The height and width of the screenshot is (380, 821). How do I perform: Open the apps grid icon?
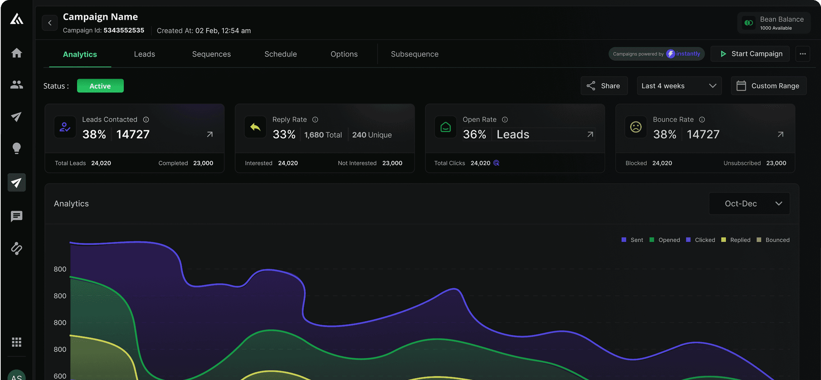point(17,342)
